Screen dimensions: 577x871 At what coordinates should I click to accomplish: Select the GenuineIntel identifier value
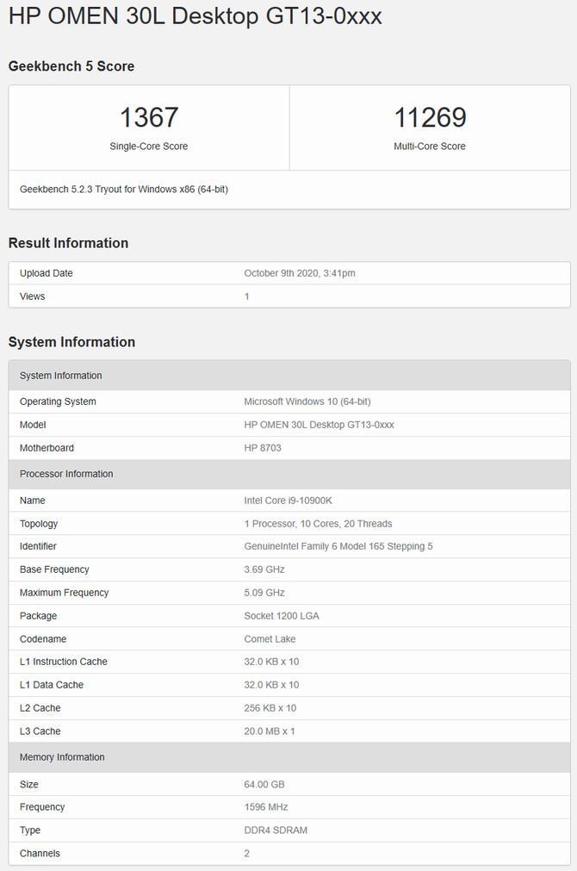(x=338, y=546)
